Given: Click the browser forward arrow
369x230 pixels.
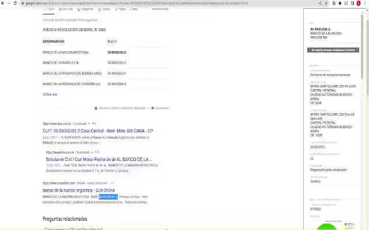Looking at the screenshot, I should coord(9,3).
